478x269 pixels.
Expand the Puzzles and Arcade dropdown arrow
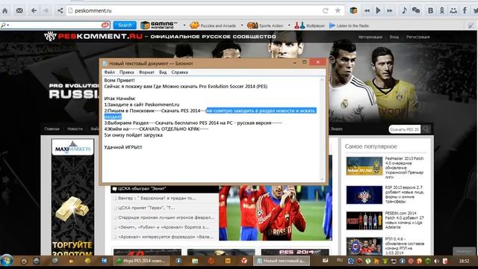(242, 25)
